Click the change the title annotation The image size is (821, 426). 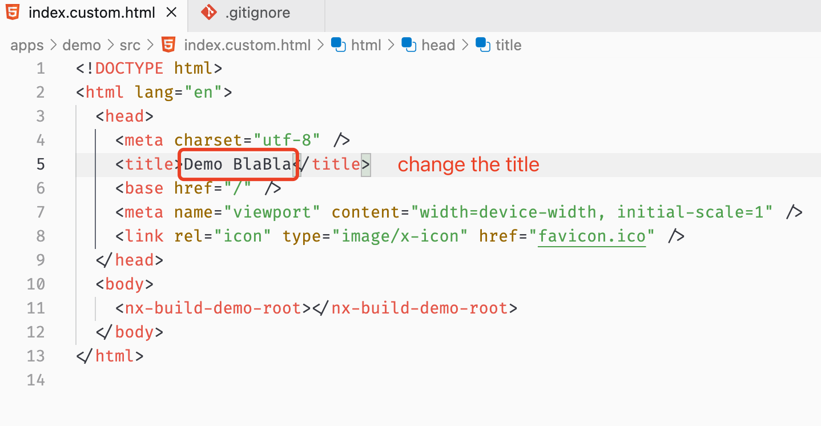(x=468, y=164)
